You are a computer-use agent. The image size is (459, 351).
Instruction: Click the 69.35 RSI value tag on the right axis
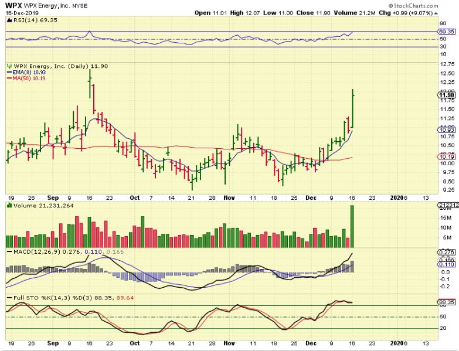tap(446, 32)
